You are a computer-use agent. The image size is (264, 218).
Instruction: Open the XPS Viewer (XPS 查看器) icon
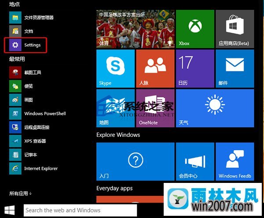coord(15,141)
